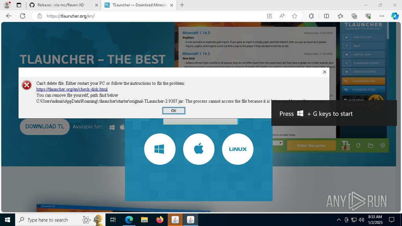Open Browser essentials heart icon
Viewport: 402px width, 226px height.
click(368, 16)
